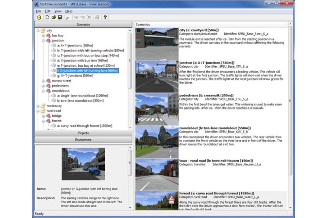Open the File menu
This screenshot has width=327, height=218.
tap(39, 11)
